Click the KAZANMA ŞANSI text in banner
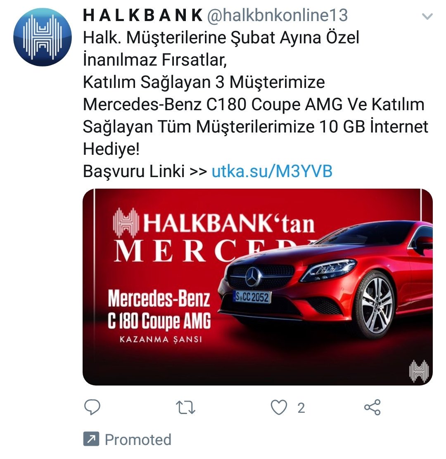446x459 pixels. pyautogui.click(x=161, y=340)
